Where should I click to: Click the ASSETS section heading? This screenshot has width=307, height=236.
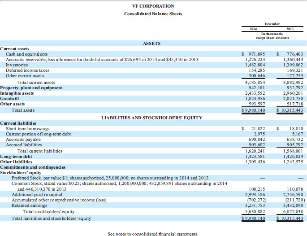point(151,43)
